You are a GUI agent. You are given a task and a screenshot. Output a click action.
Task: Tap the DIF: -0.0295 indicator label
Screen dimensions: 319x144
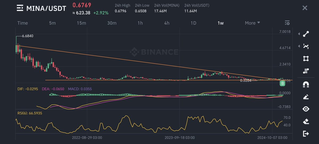coord(28,89)
